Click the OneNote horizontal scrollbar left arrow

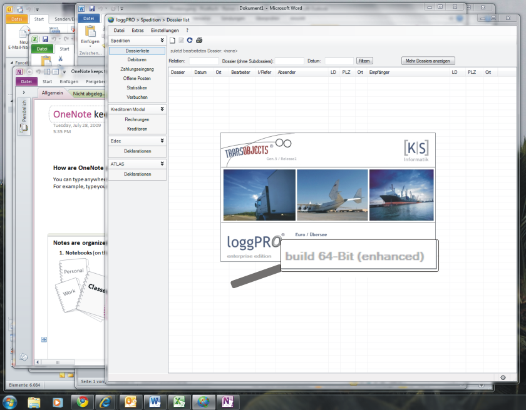click(x=38, y=362)
